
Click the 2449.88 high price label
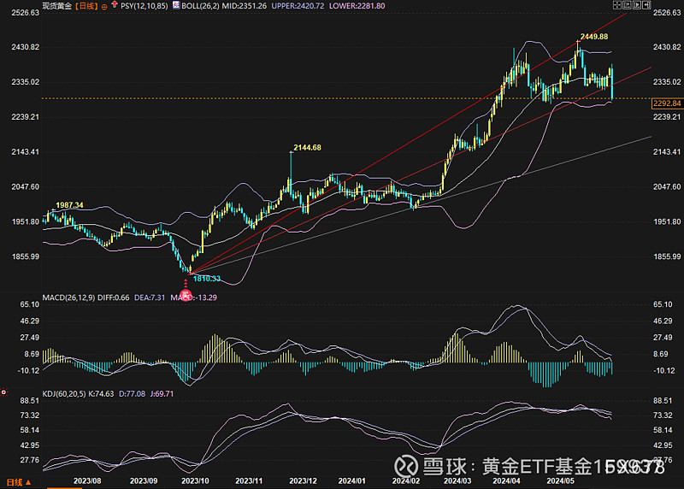tap(593, 37)
